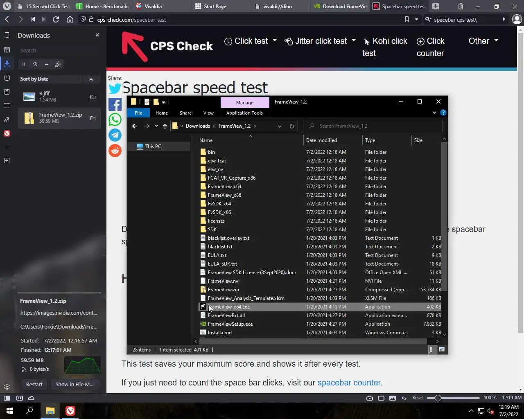Image resolution: width=524 pixels, height=419 pixels.
Task: Click the Downloads panel Search field
Action: (59, 50)
